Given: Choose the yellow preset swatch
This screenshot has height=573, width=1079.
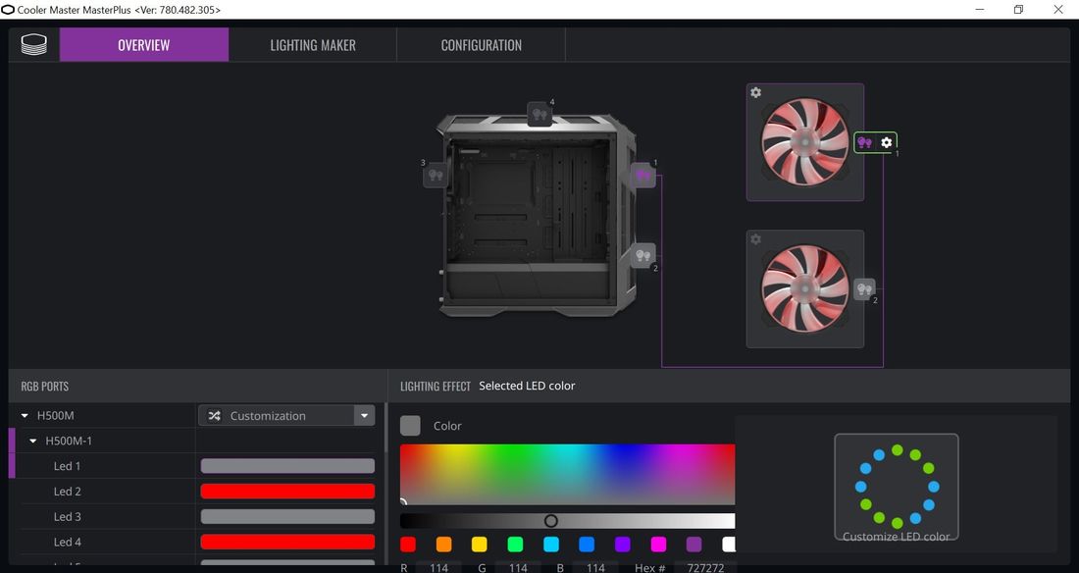Looking at the screenshot, I should (x=480, y=545).
